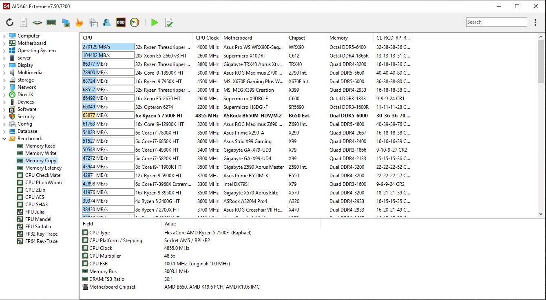546x300 pixels.
Task: Focus the Search input field
Action: [496, 22]
